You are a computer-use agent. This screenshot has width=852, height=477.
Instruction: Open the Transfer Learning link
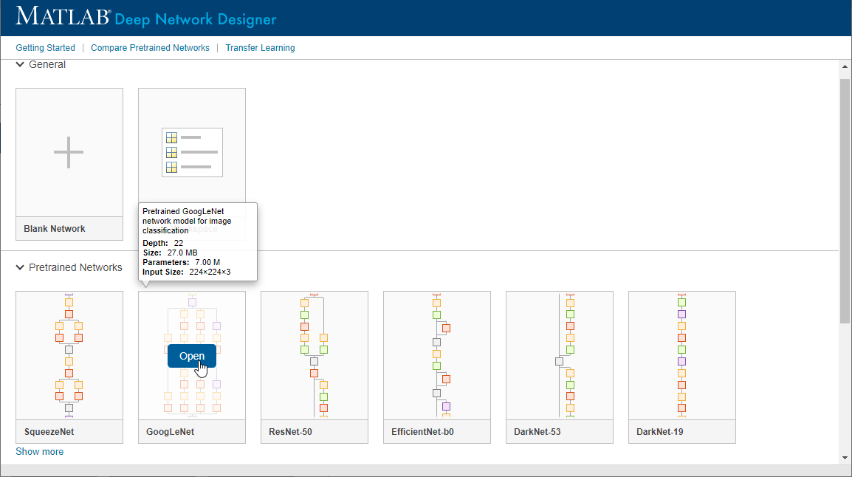(260, 48)
